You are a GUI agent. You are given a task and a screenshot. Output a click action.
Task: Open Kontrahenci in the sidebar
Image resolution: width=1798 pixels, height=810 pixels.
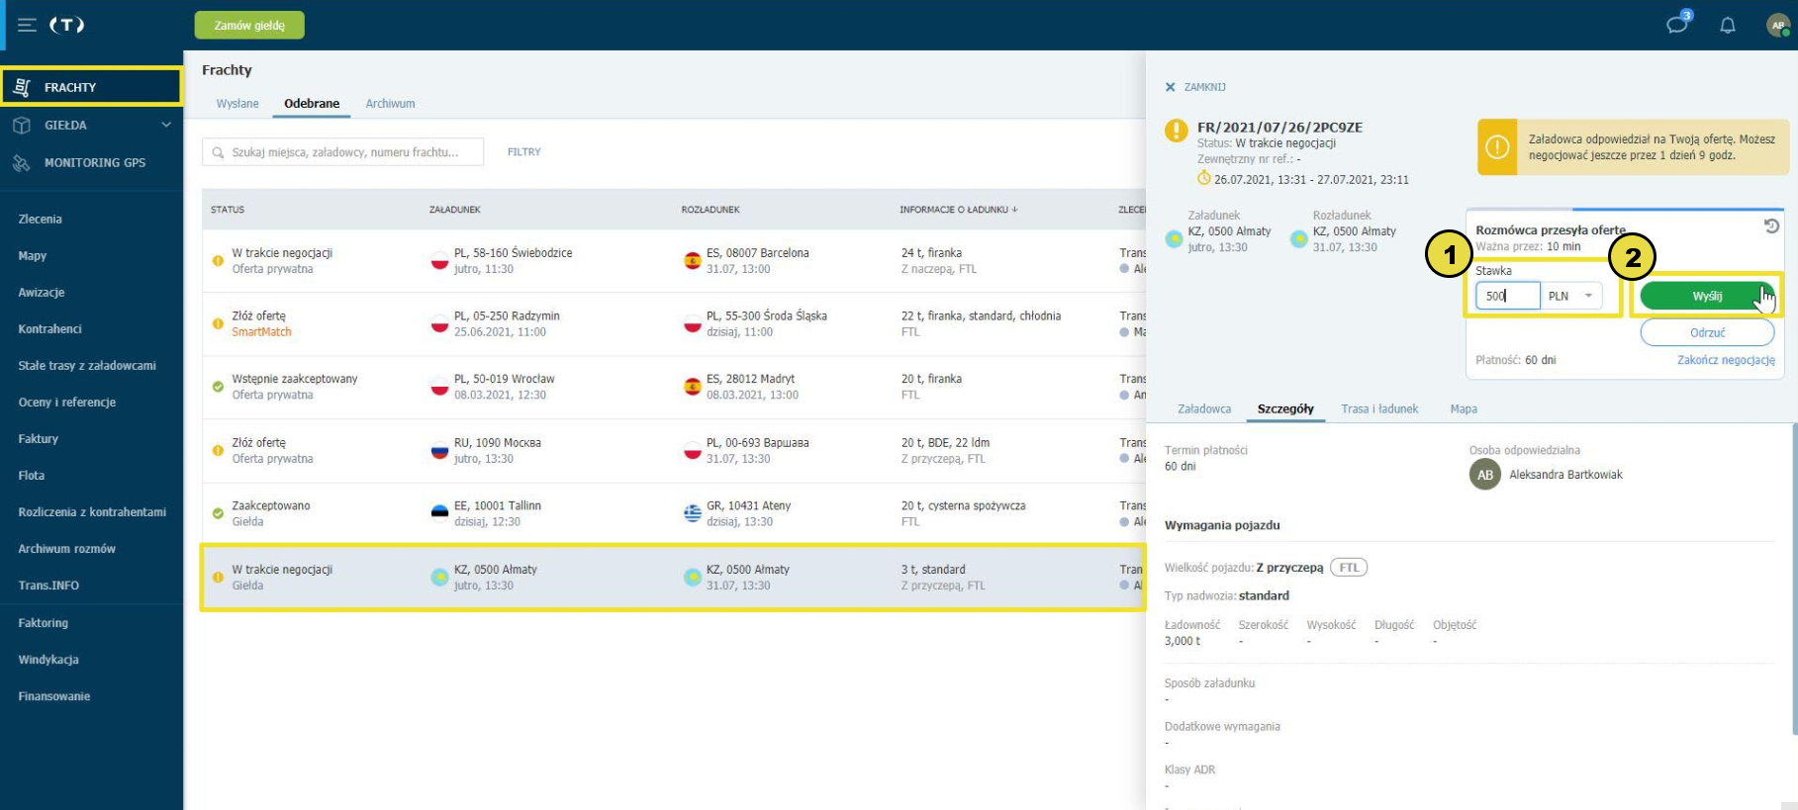49,328
